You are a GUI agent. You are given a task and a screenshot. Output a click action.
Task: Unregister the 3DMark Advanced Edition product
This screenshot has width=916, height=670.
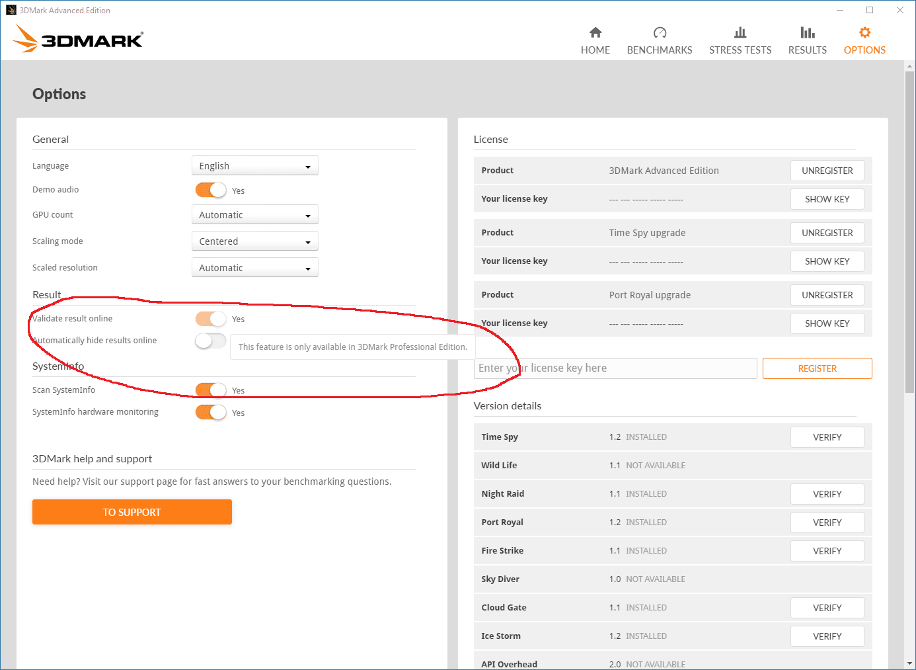[x=827, y=171]
